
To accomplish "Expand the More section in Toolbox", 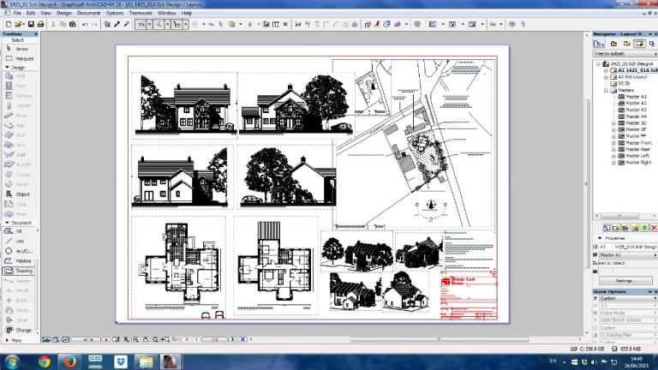I will tap(15, 340).
